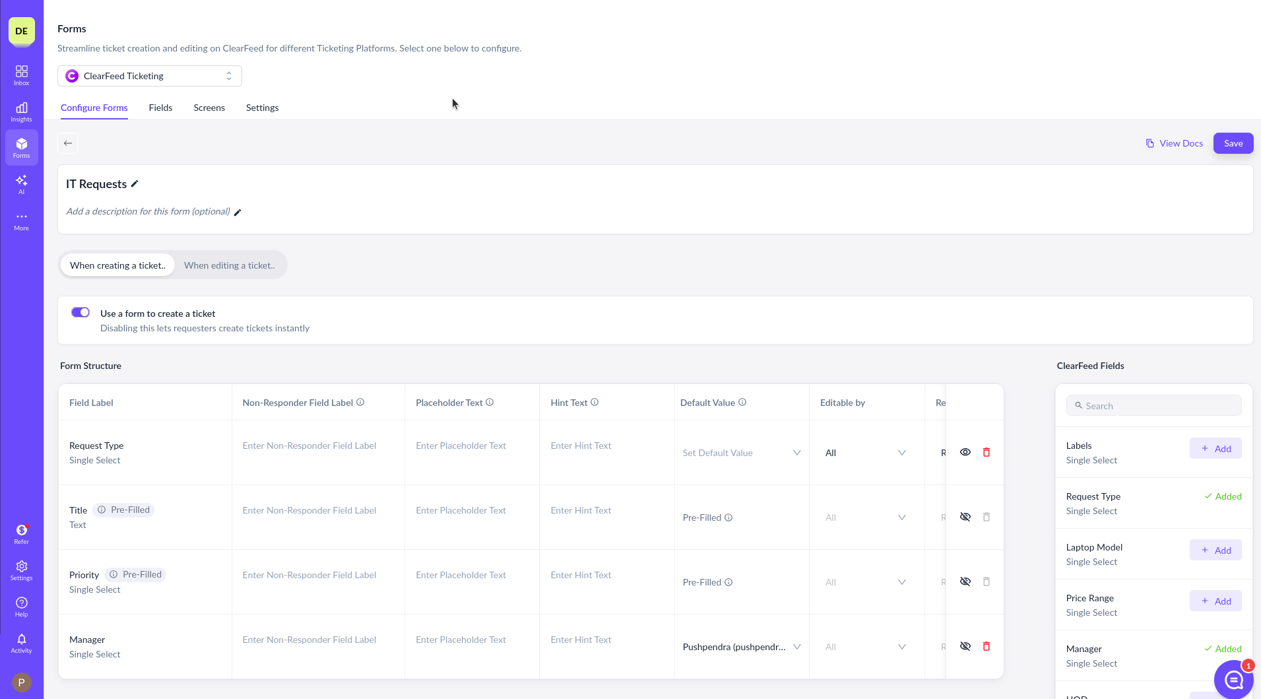1261x699 pixels.
Task: Hide the Request Type field with the eye toggle
Action: [x=965, y=452]
